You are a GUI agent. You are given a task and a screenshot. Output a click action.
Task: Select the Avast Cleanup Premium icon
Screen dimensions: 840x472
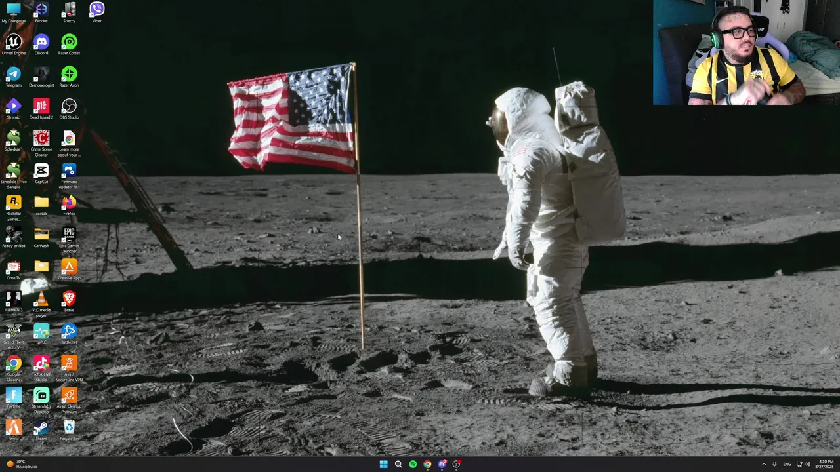[69, 401]
